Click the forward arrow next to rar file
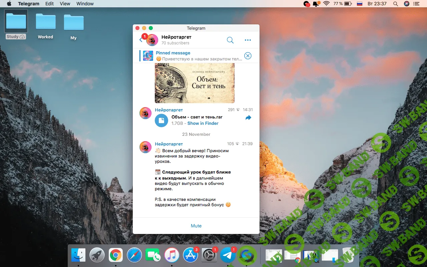 (x=248, y=118)
